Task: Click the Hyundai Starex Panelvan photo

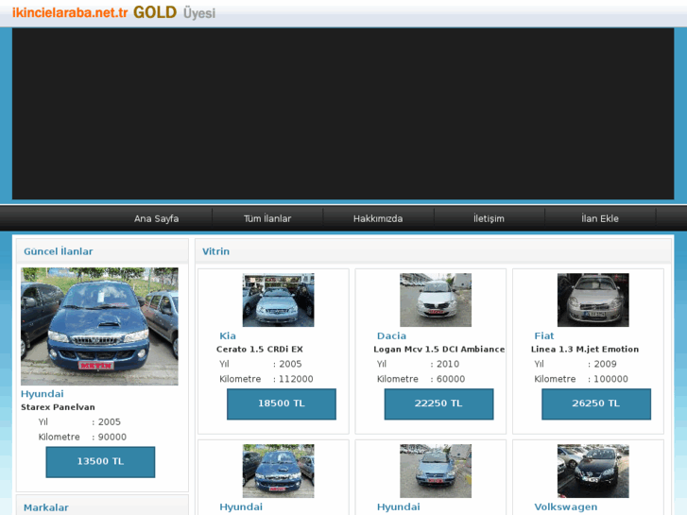Action: (99, 326)
